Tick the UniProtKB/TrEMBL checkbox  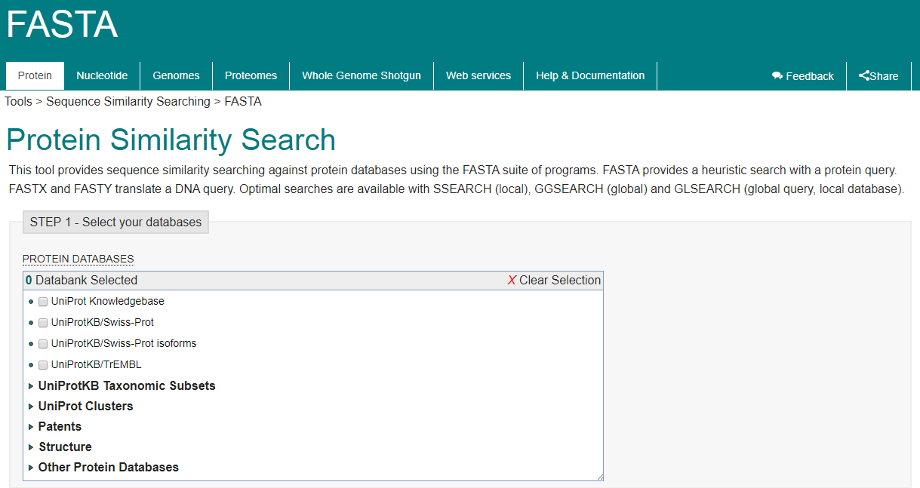pos(43,365)
